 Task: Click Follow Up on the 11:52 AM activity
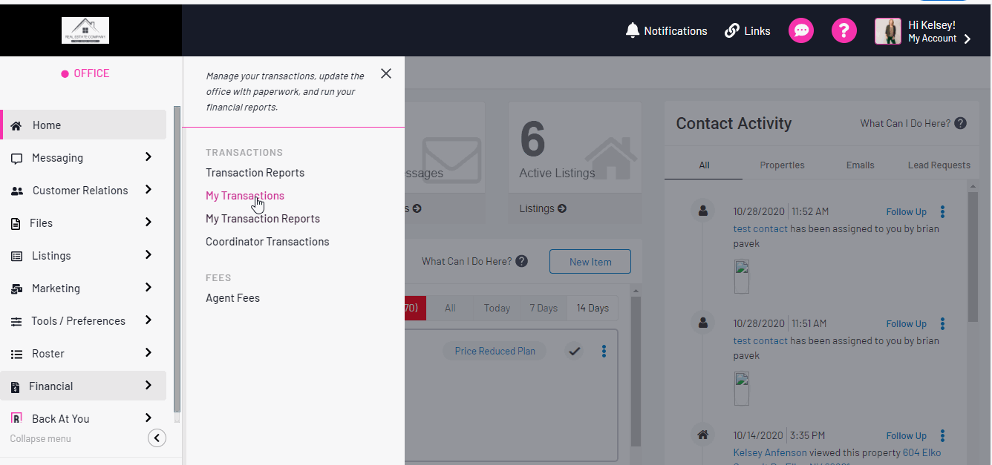coord(906,212)
